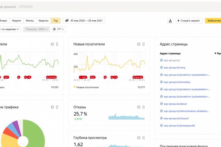The height and width of the screenshot is (147, 221).
Task: Open settings gear of Новые посетители widget
Action: (x=139, y=44)
